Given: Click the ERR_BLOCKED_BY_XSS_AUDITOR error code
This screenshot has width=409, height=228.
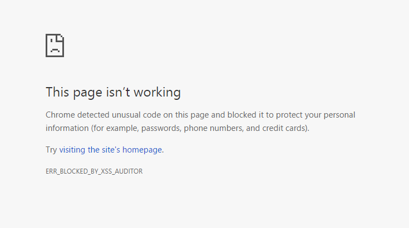Looking at the screenshot, I should [94, 171].
